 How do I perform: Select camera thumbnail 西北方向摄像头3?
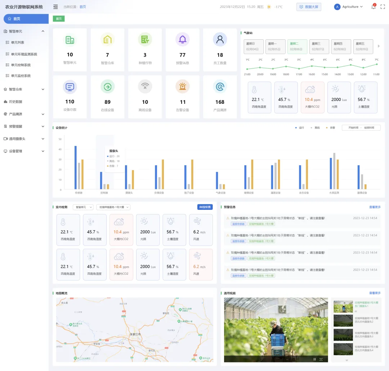point(343,335)
